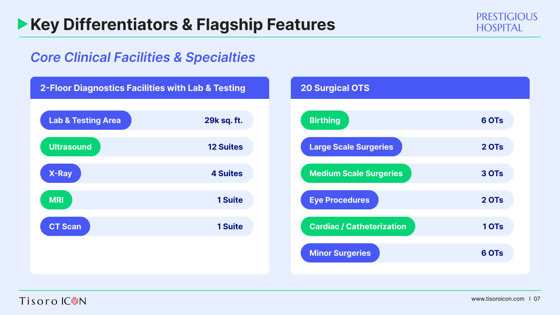Click the green triangle beside the title
The image size is (560, 315).
click(x=23, y=24)
